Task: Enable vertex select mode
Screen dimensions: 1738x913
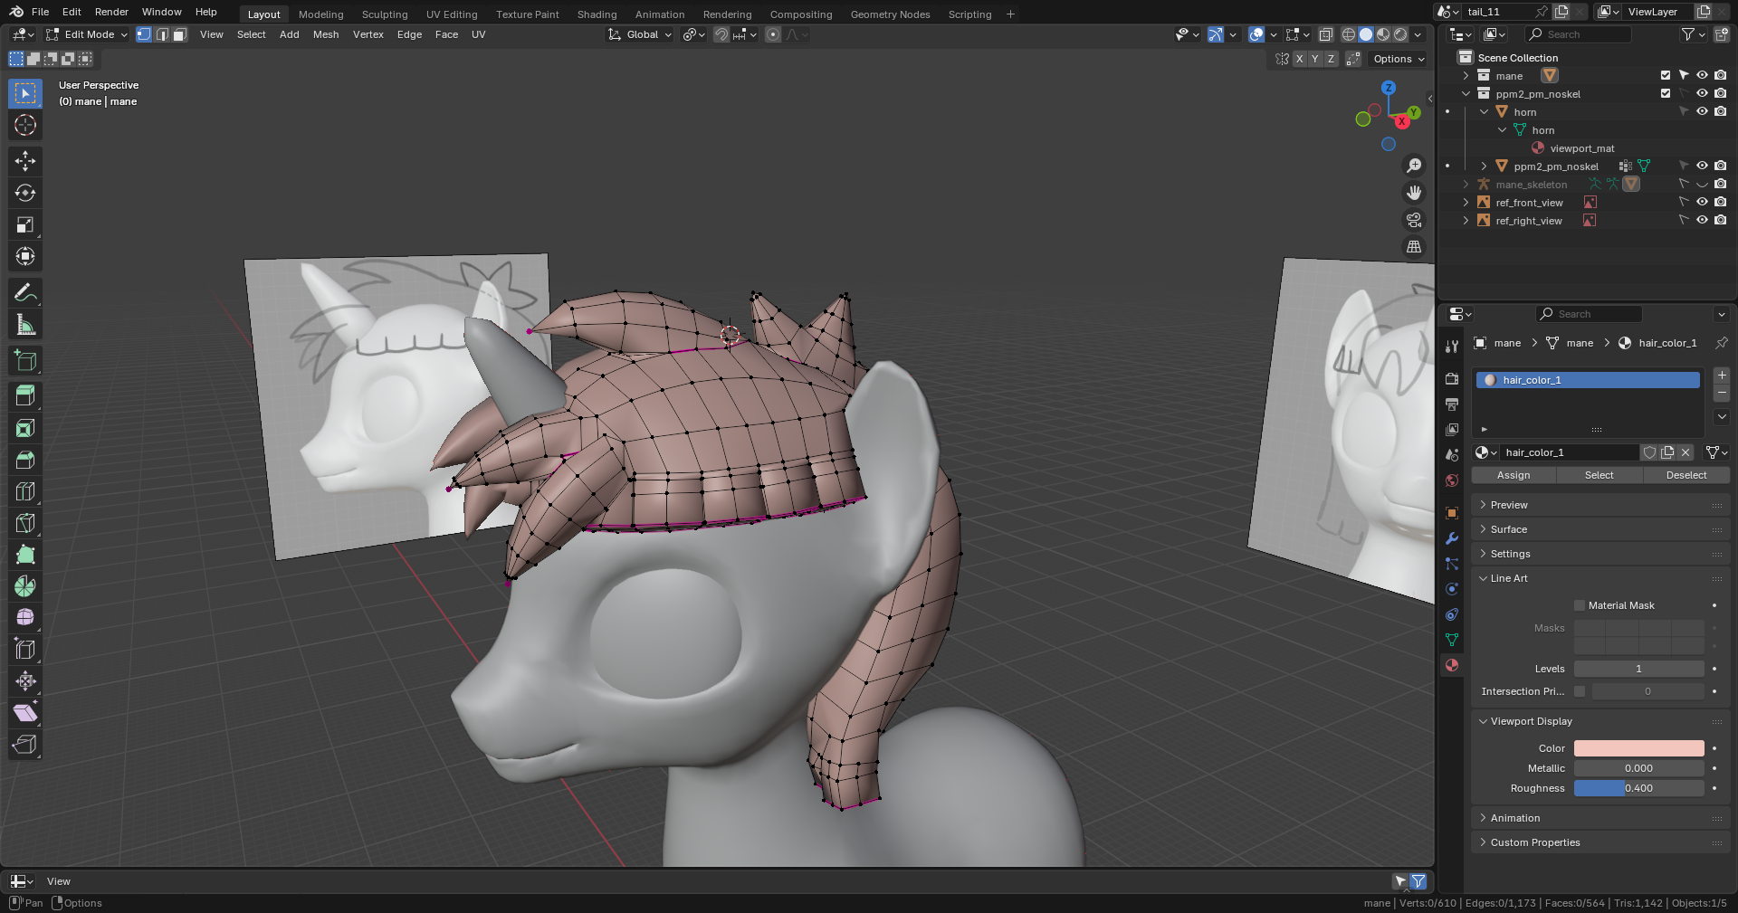Action: [x=144, y=34]
